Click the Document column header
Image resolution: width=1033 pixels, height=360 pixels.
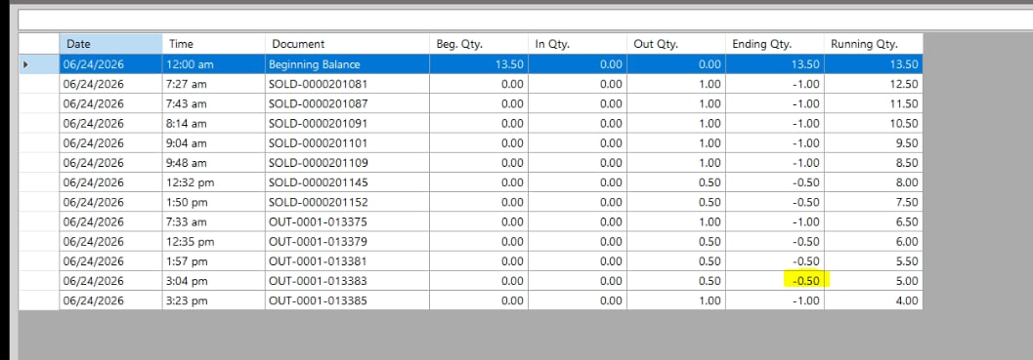(347, 44)
